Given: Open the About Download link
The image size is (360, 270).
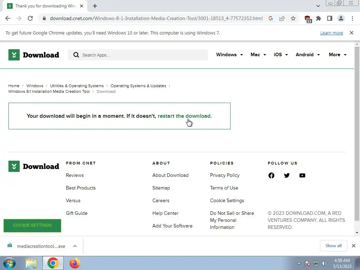Looking at the screenshot, I should (x=171, y=175).
